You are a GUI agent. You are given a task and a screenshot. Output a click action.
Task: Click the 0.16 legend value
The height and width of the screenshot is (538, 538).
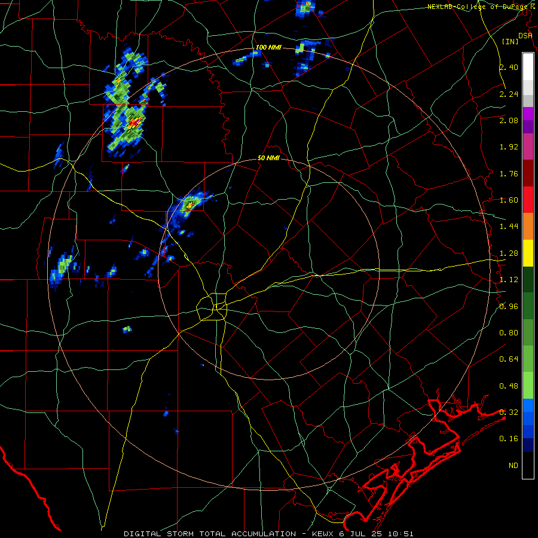pos(509,439)
